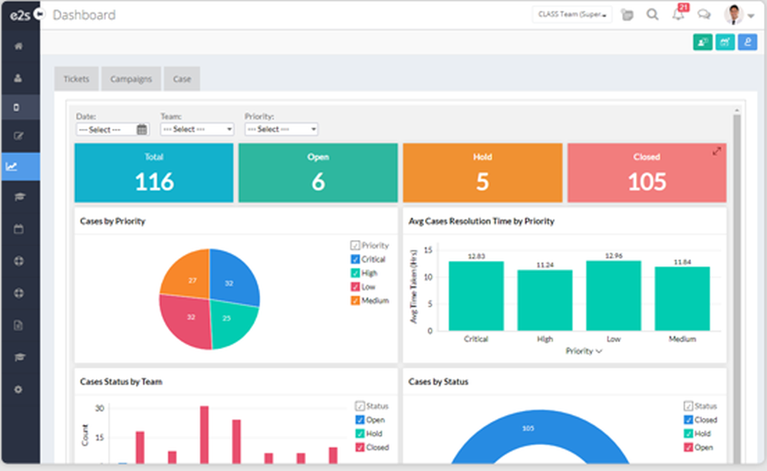Toggle the Medium priority legend checkbox
Image resolution: width=767 pixels, height=471 pixels.
[x=355, y=300]
